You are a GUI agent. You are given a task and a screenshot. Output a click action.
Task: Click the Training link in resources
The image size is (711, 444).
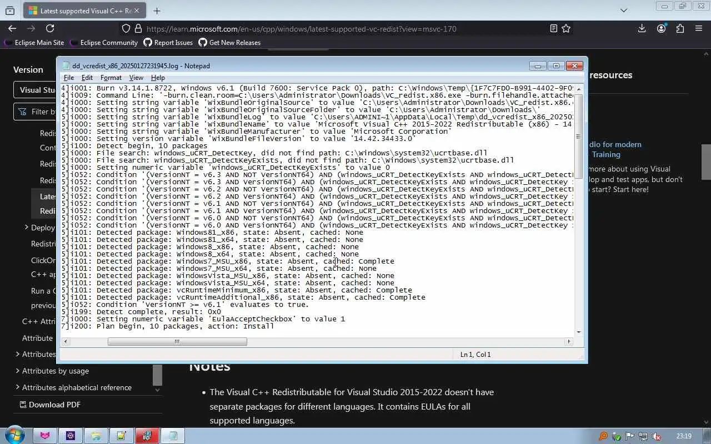pos(606,154)
